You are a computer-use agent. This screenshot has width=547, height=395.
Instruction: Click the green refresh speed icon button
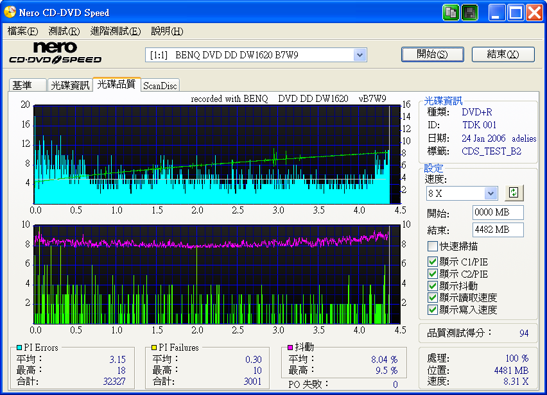click(x=514, y=192)
